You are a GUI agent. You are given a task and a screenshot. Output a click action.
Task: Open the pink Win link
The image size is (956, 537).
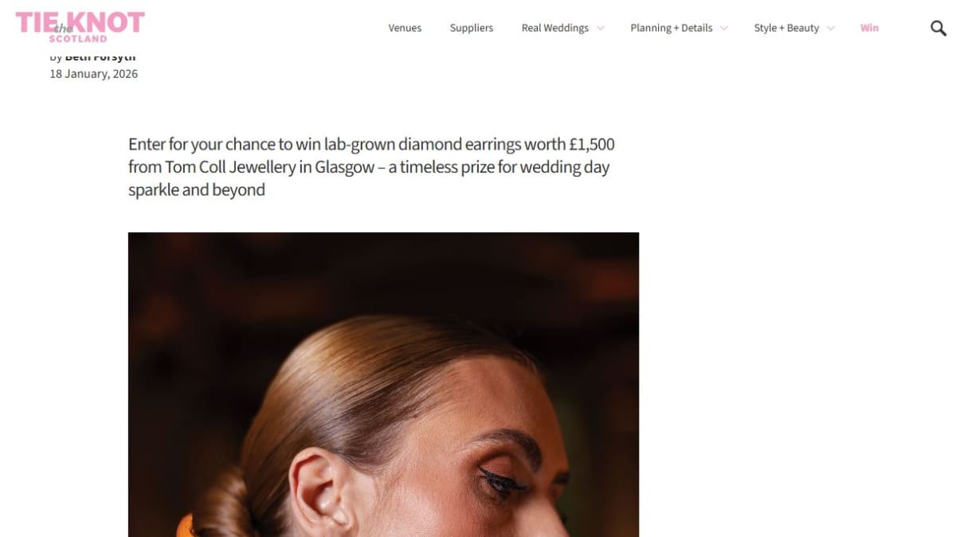[x=869, y=28]
